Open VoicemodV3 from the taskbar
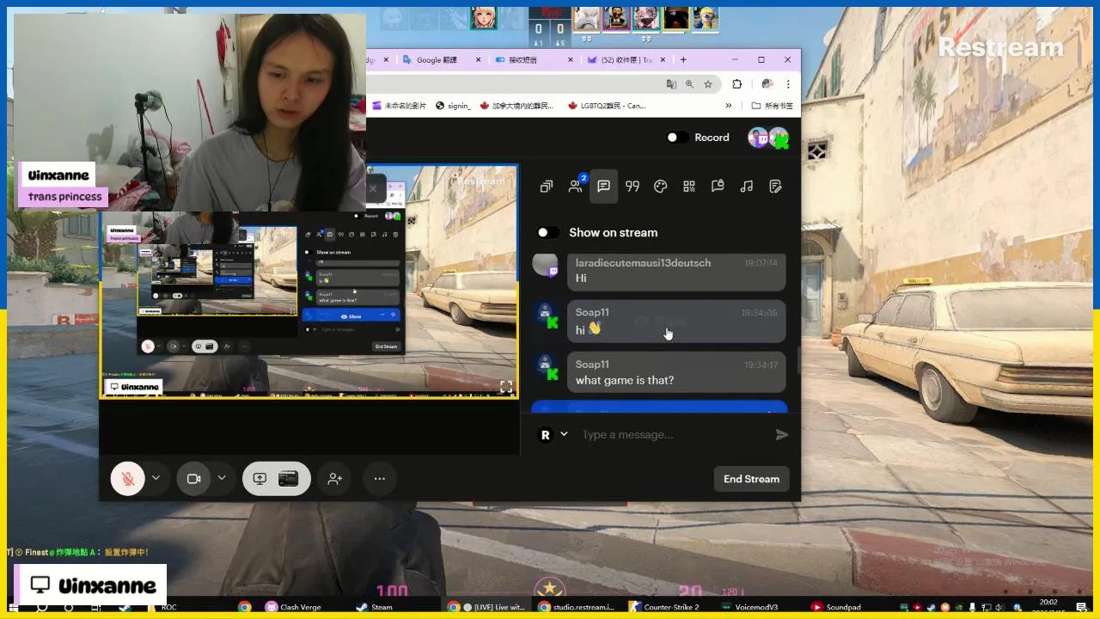This screenshot has width=1100, height=619. 749,607
